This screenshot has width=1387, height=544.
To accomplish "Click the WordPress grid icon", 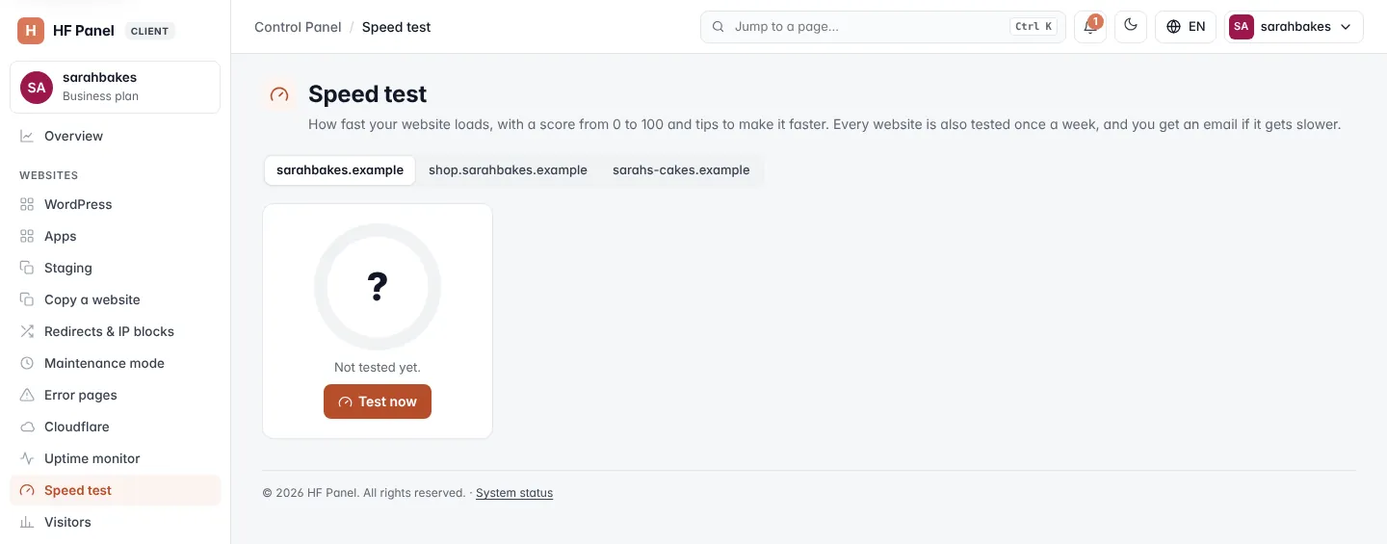I will click(27, 204).
